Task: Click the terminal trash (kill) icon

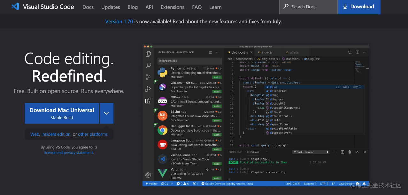Action: click(350, 152)
